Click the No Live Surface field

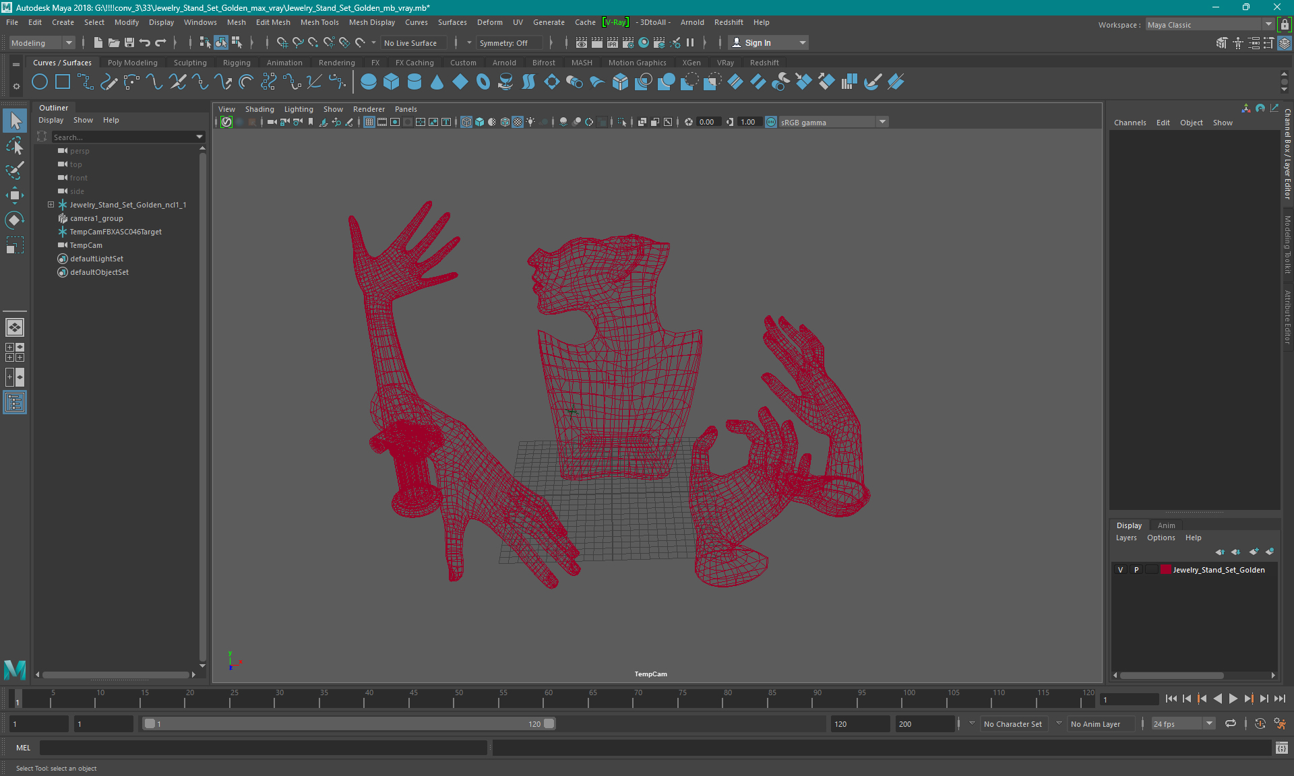pyautogui.click(x=414, y=42)
